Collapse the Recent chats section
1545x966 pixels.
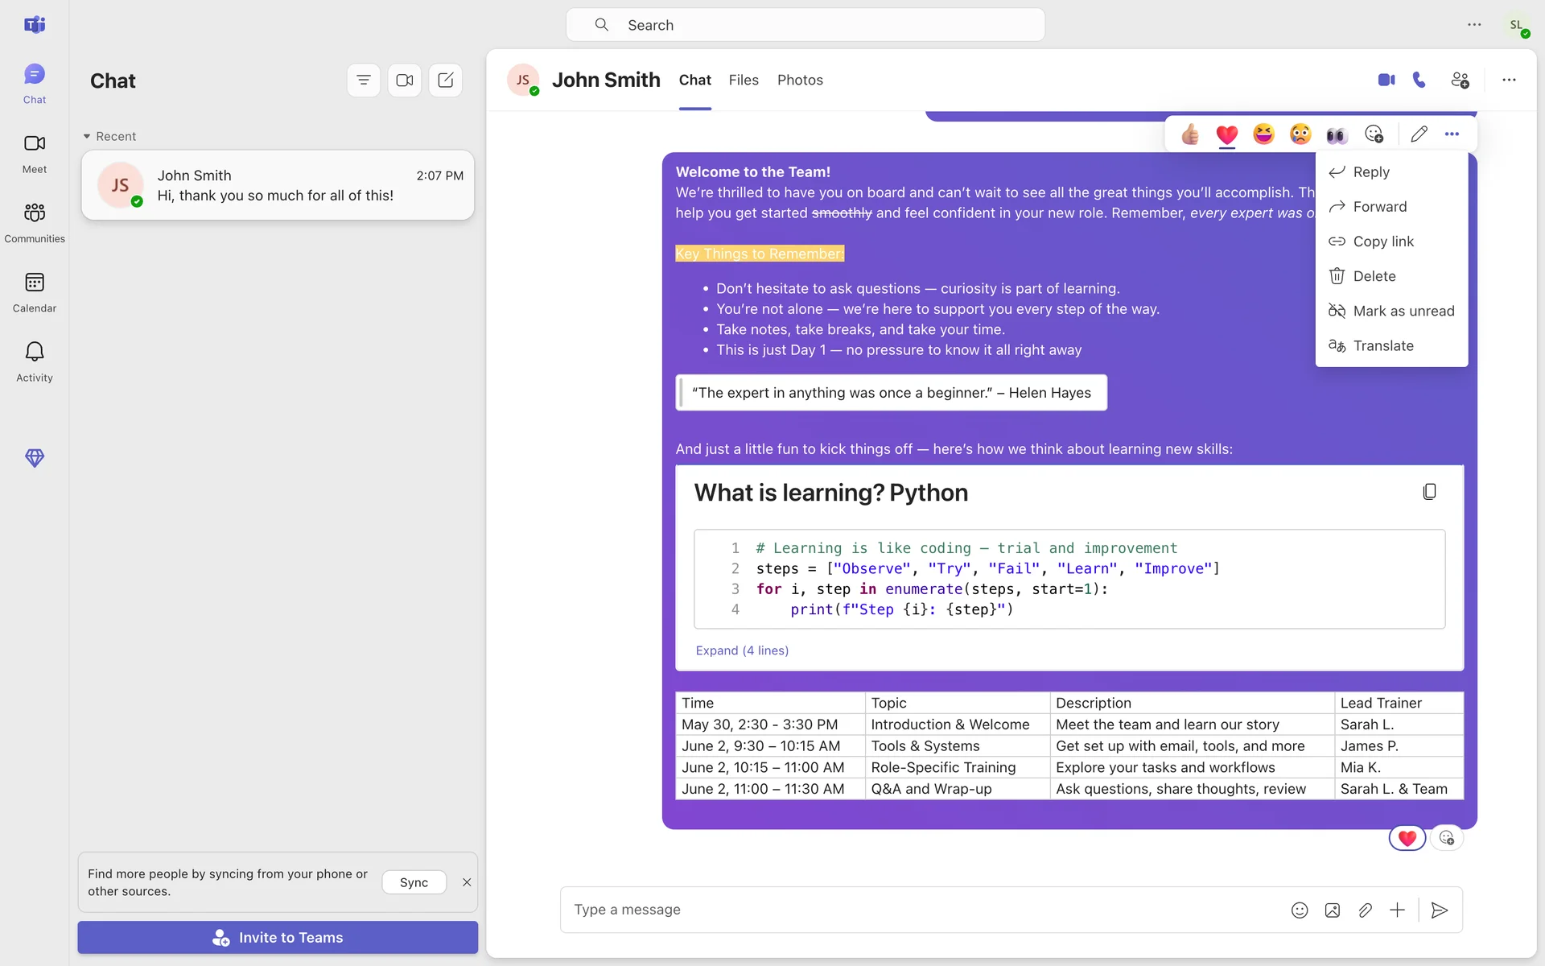87,137
